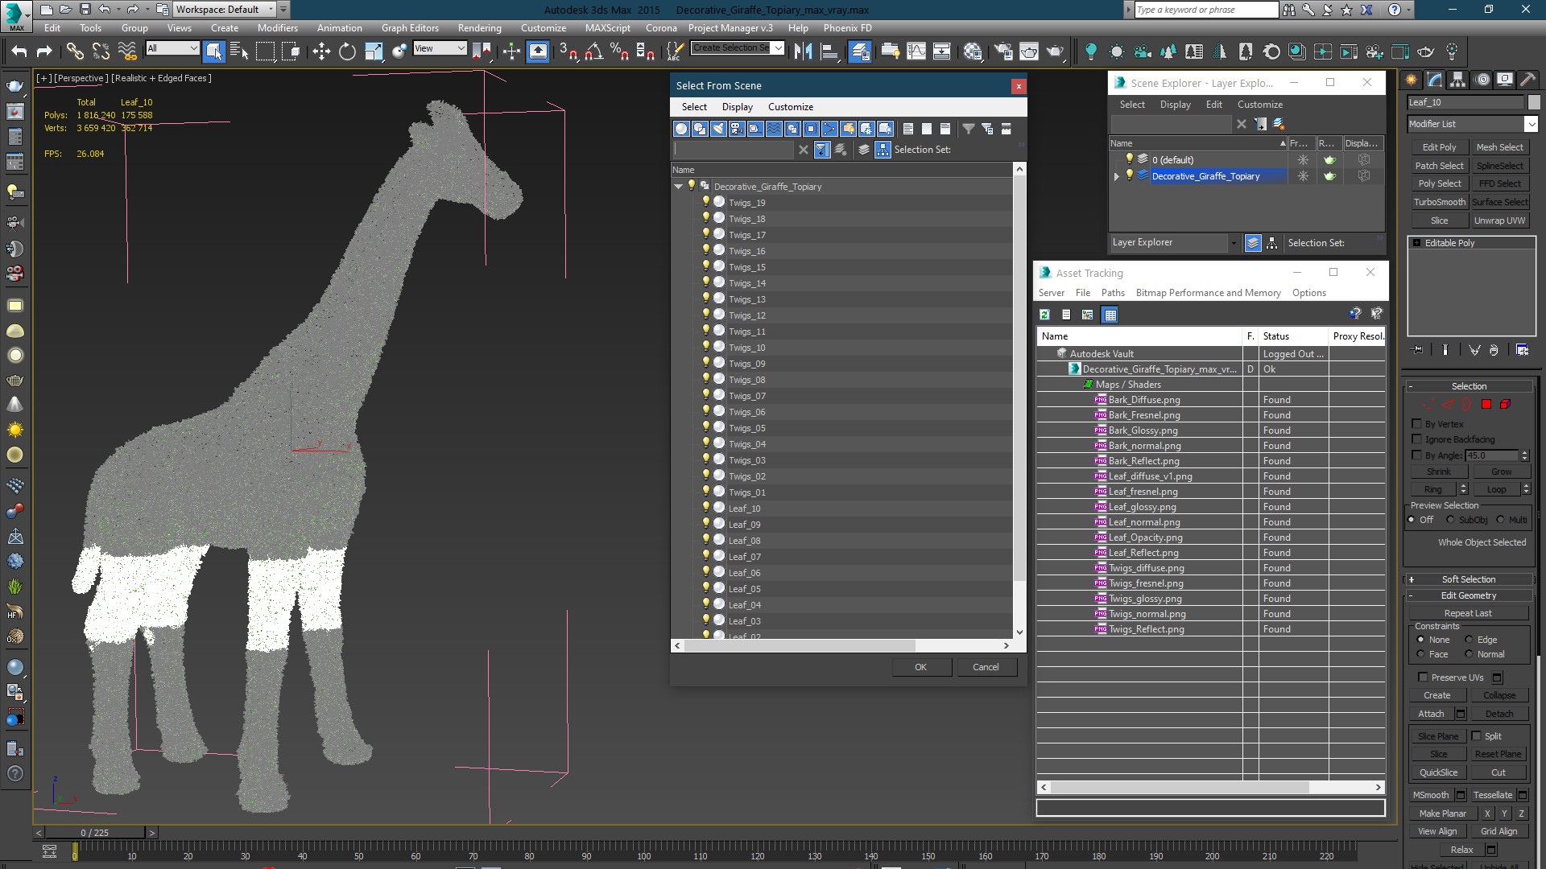Choose the Select and Rotate tool
The width and height of the screenshot is (1546, 869).
[347, 51]
